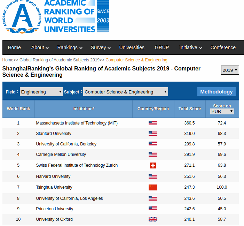Click the Country/Region column header
The image size is (244, 226).
click(x=153, y=109)
